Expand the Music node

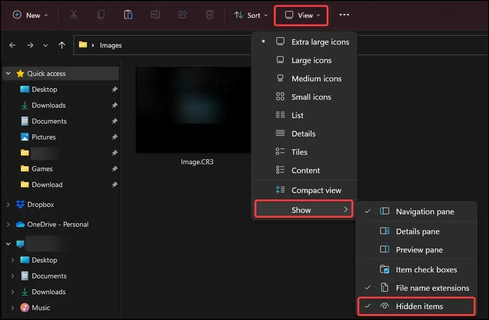[13, 308]
